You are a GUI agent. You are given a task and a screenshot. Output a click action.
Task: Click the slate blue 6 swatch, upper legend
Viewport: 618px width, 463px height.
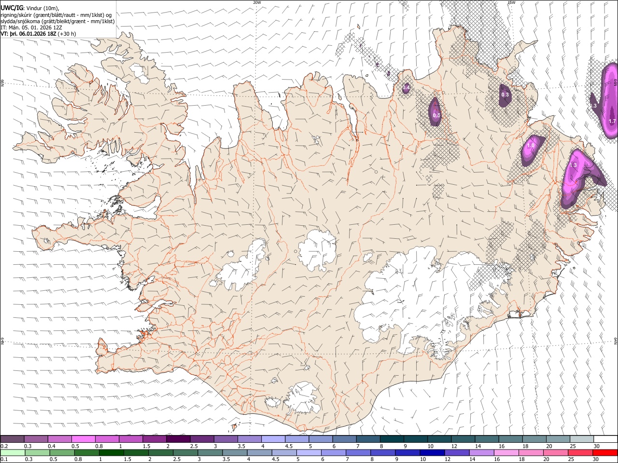(x=344, y=439)
